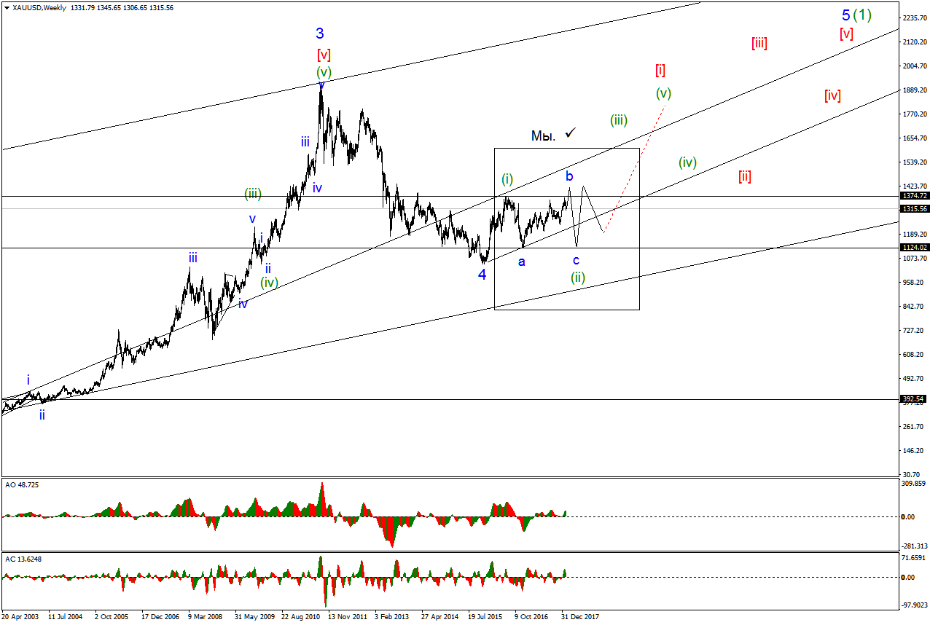The image size is (930, 625).
Task: Click the 608.20 price axis label
Action: tap(915, 355)
